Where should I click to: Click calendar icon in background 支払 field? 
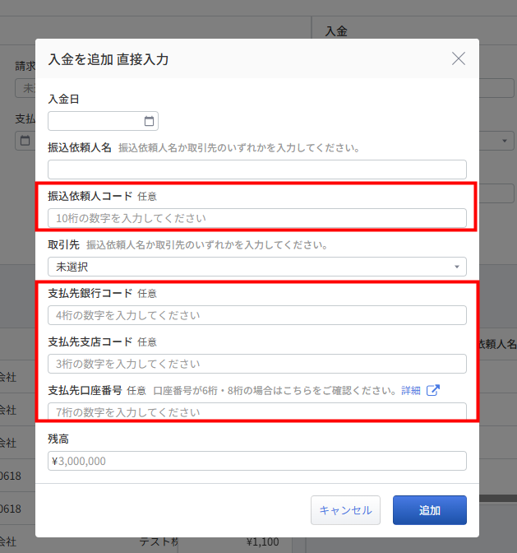[x=25, y=140]
